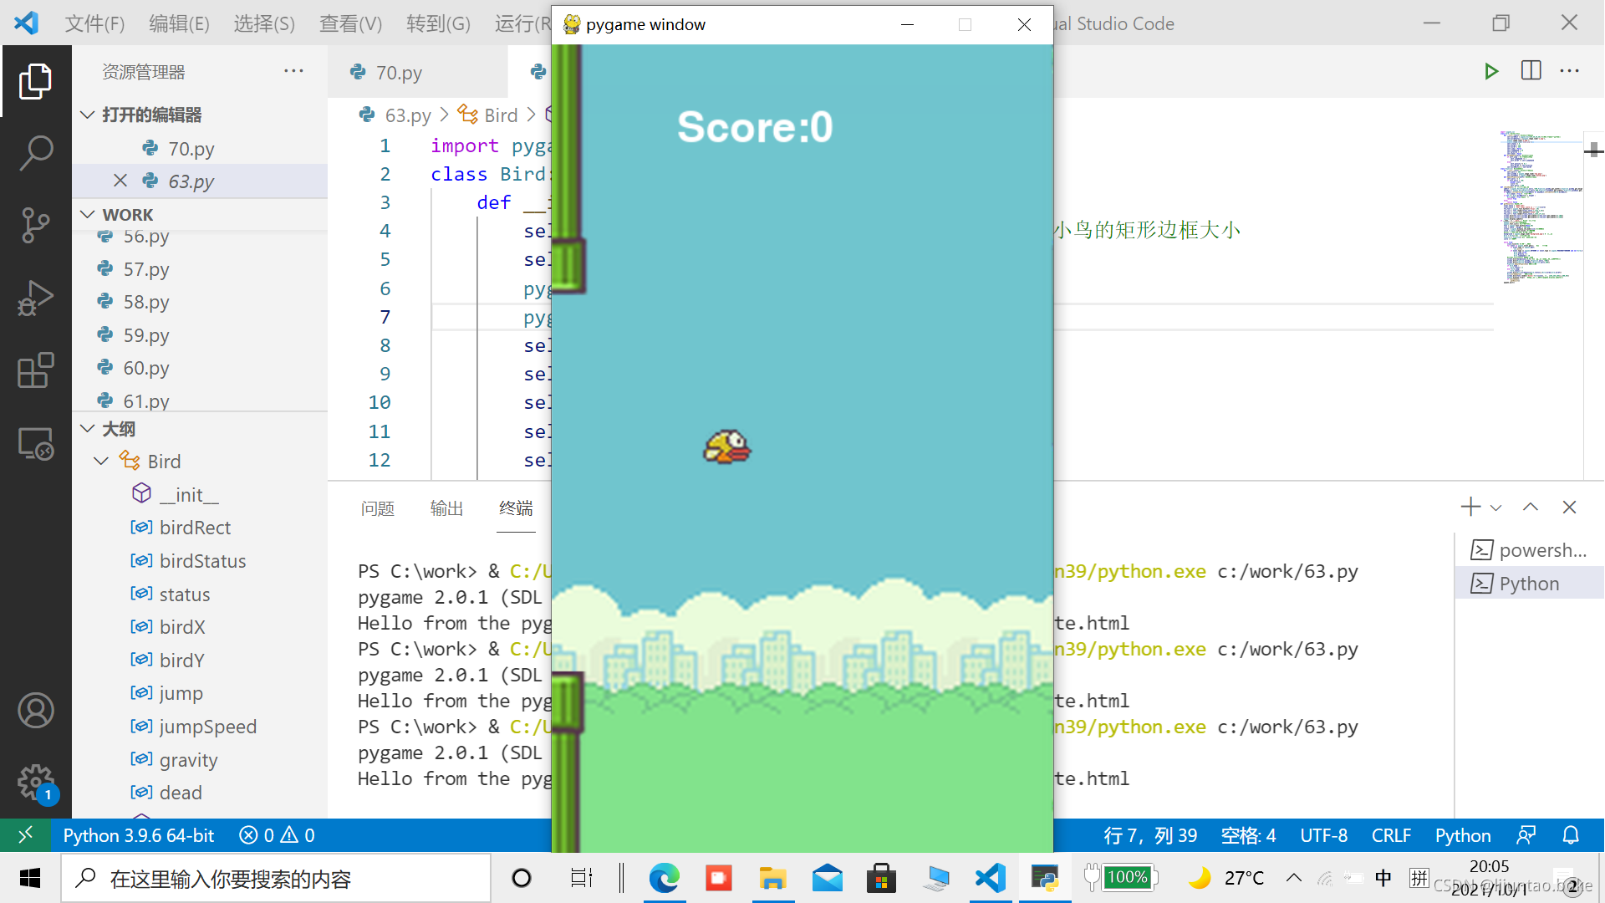1605x903 pixels.
Task: Open the new terminal launch profile dropdown
Action: (1496, 508)
